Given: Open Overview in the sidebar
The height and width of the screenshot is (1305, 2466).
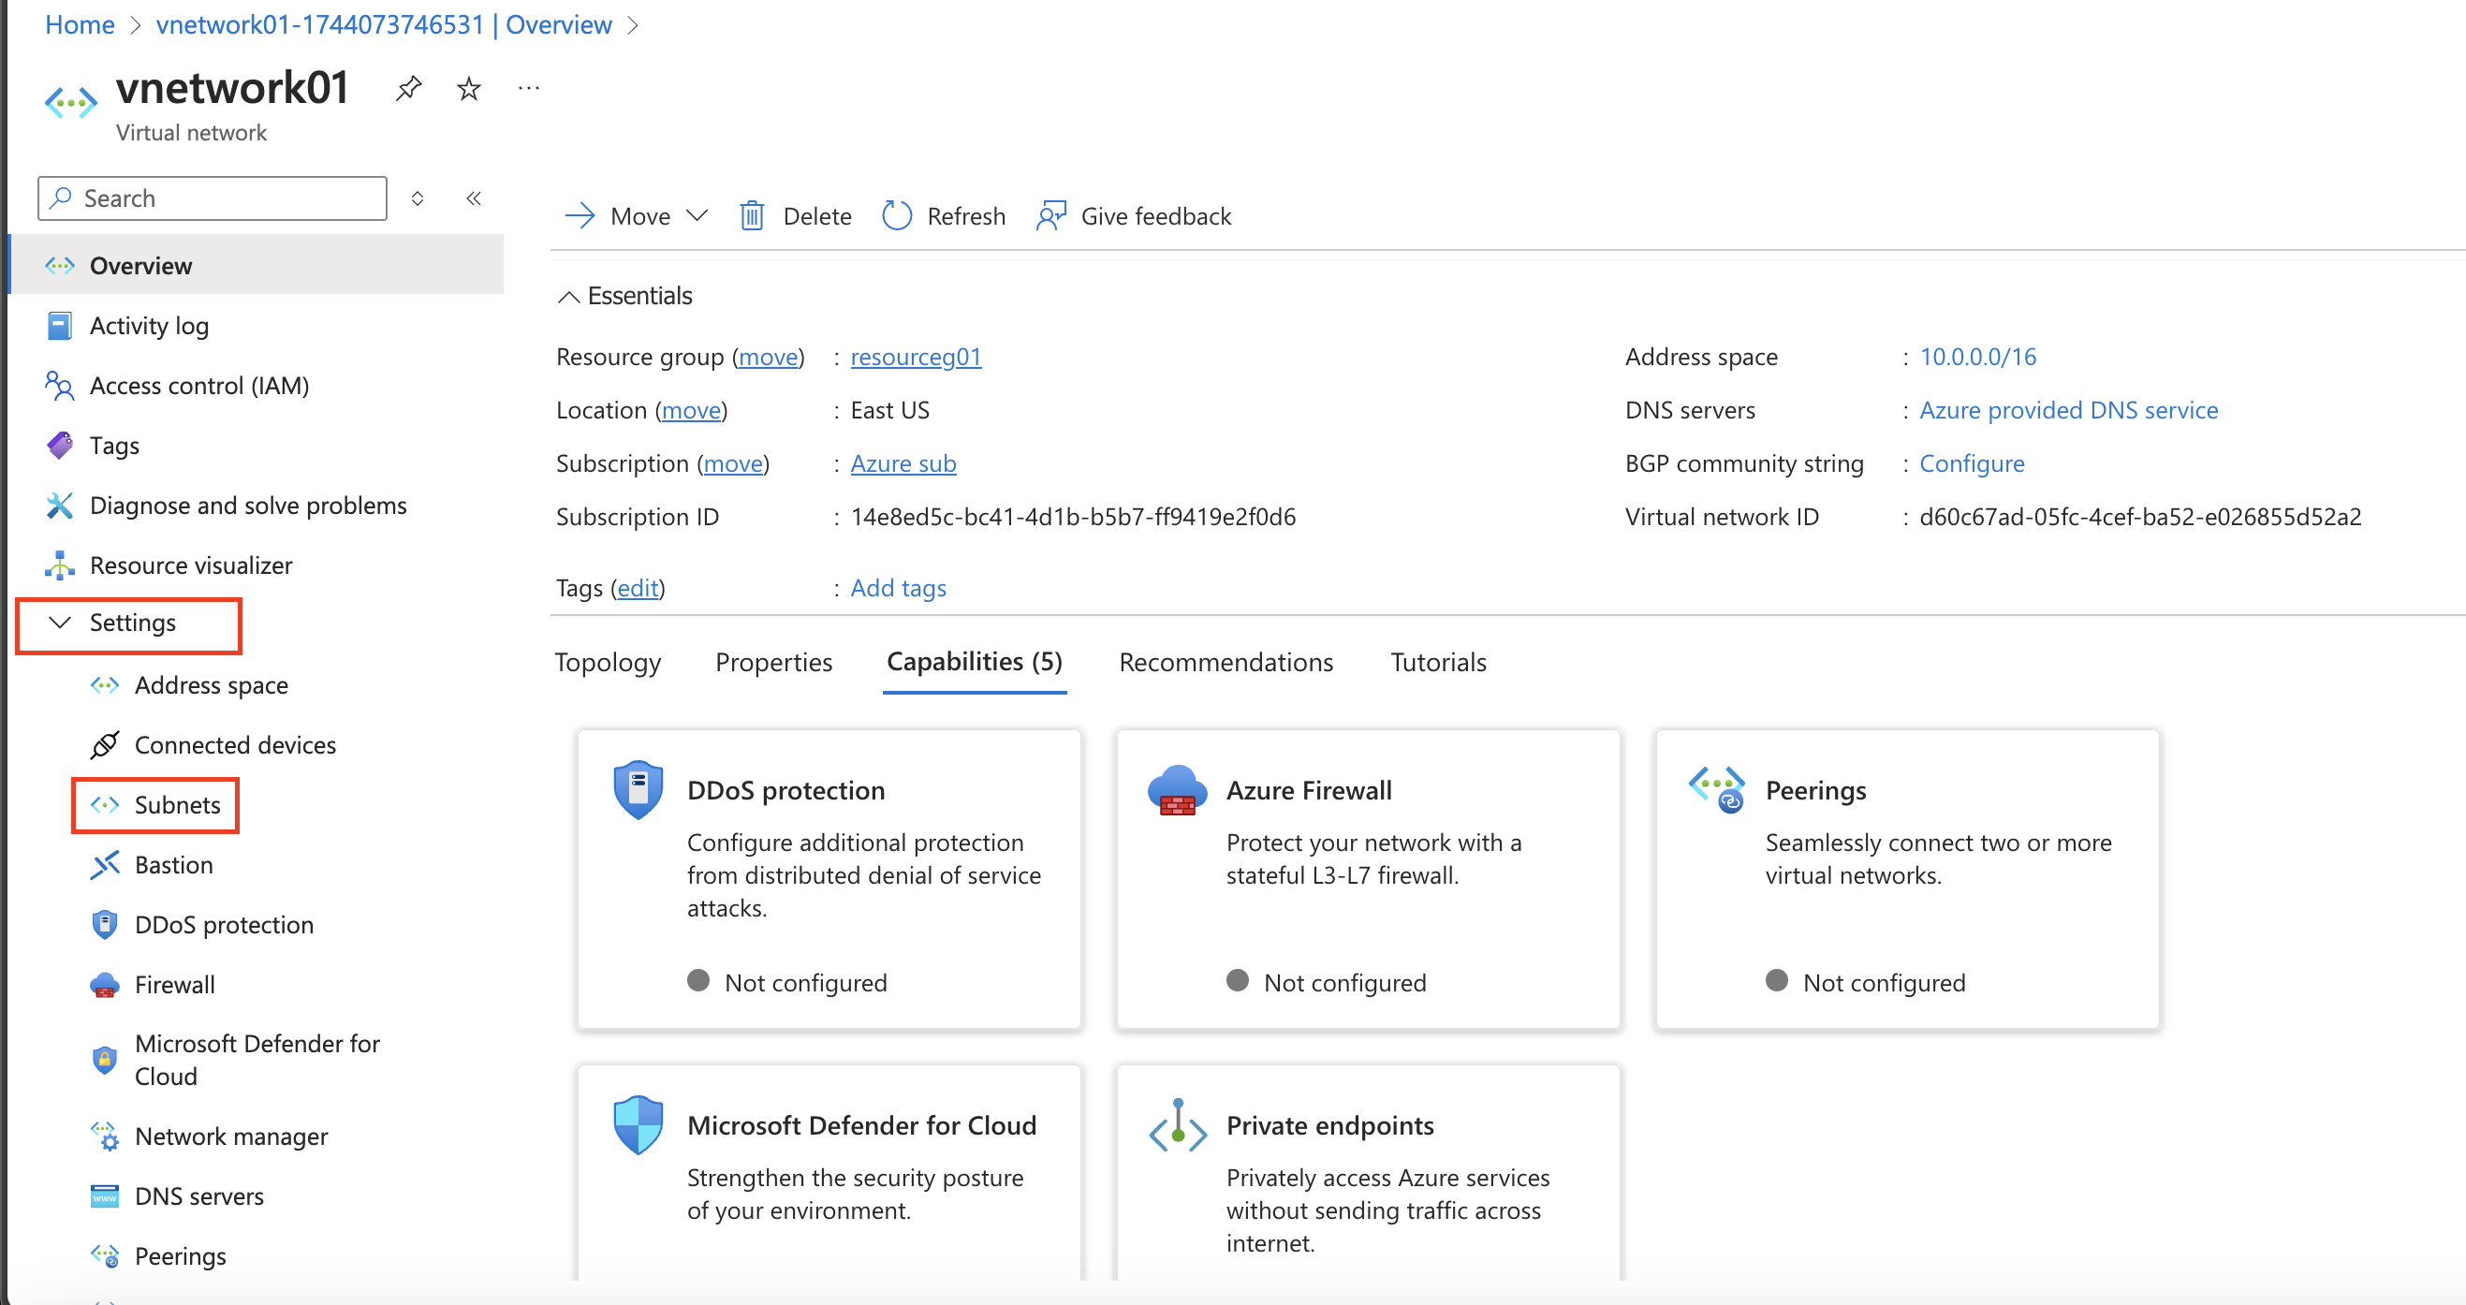Looking at the screenshot, I should [x=257, y=265].
